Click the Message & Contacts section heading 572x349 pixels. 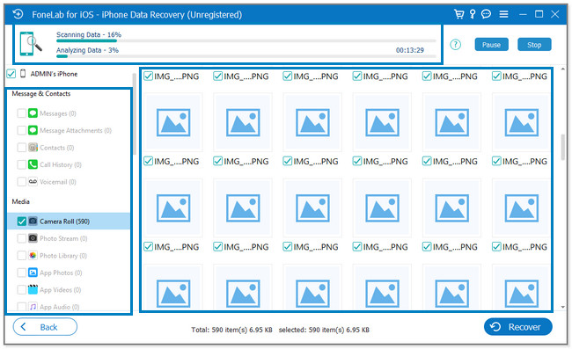[41, 94]
